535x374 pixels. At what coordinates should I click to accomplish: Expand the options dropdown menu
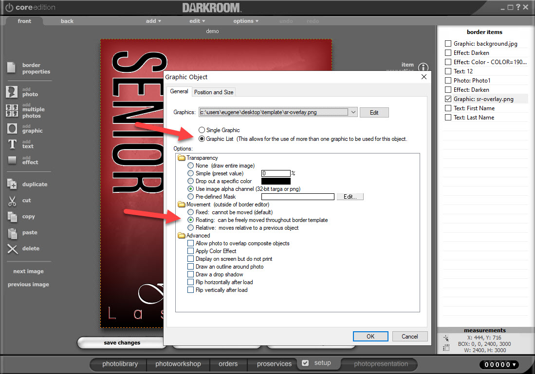246,21
